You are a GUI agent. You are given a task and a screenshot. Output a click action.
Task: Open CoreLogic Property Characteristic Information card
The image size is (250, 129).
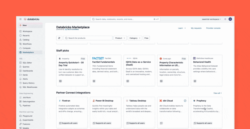click(173, 70)
